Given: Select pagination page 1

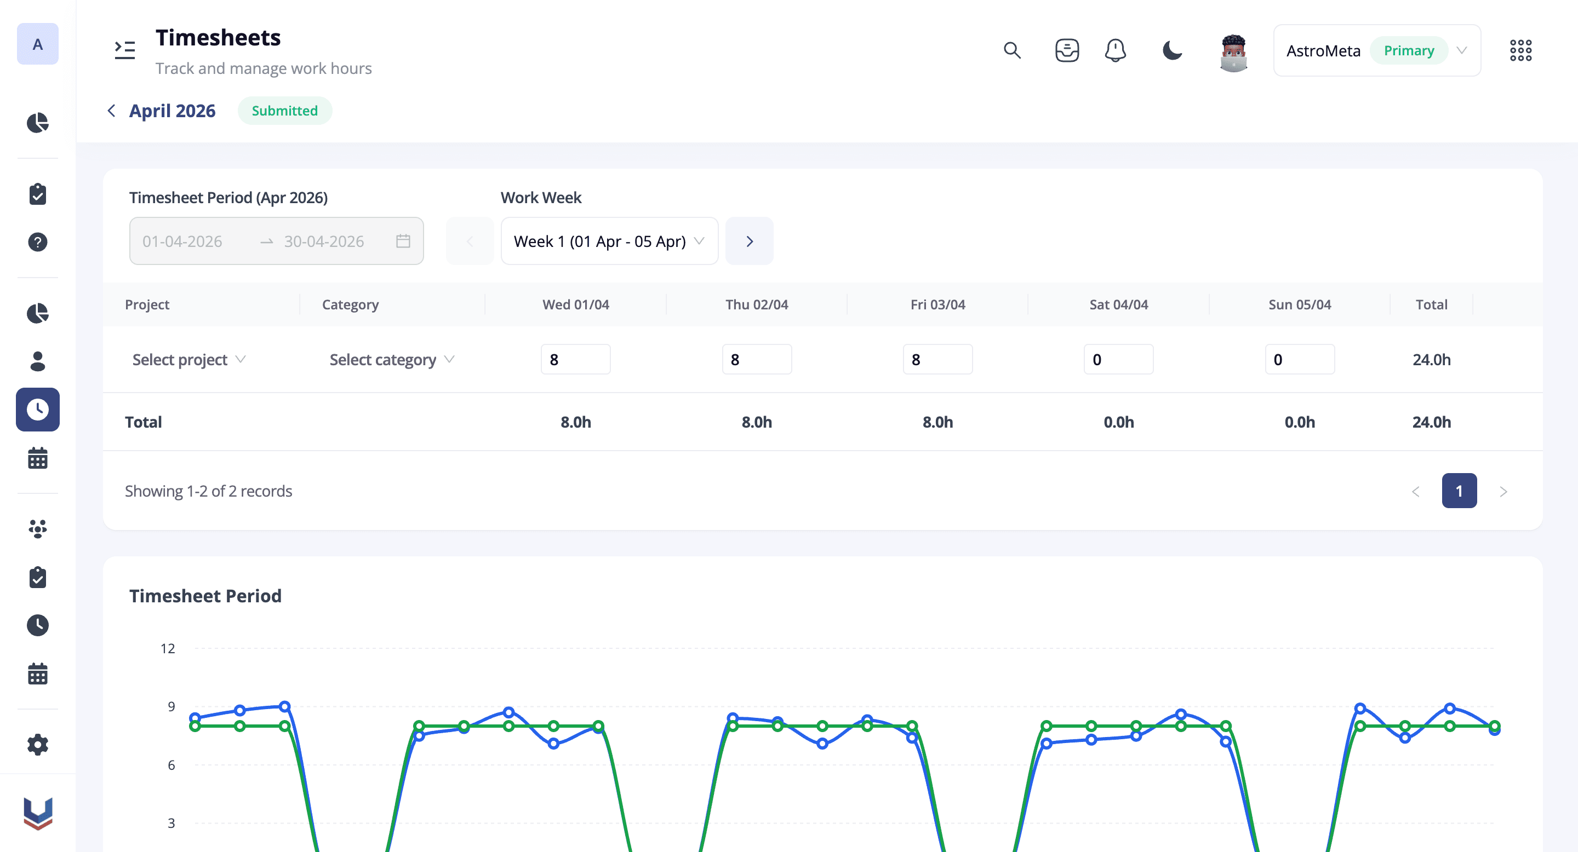Looking at the screenshot, I should coord(1459,491).
